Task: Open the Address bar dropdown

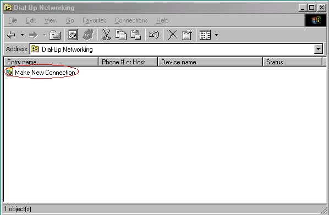Action: (319, 49)
